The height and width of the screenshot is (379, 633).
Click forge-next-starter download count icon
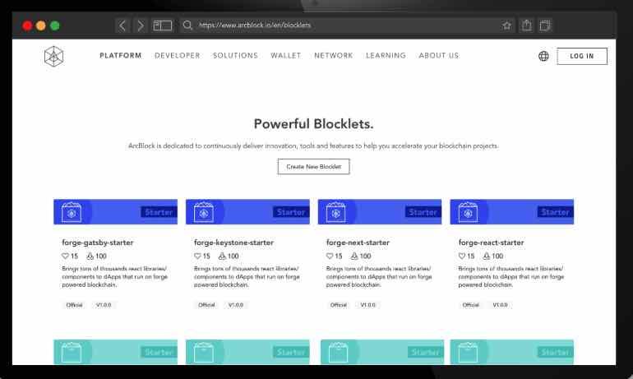tap(354, 256)
